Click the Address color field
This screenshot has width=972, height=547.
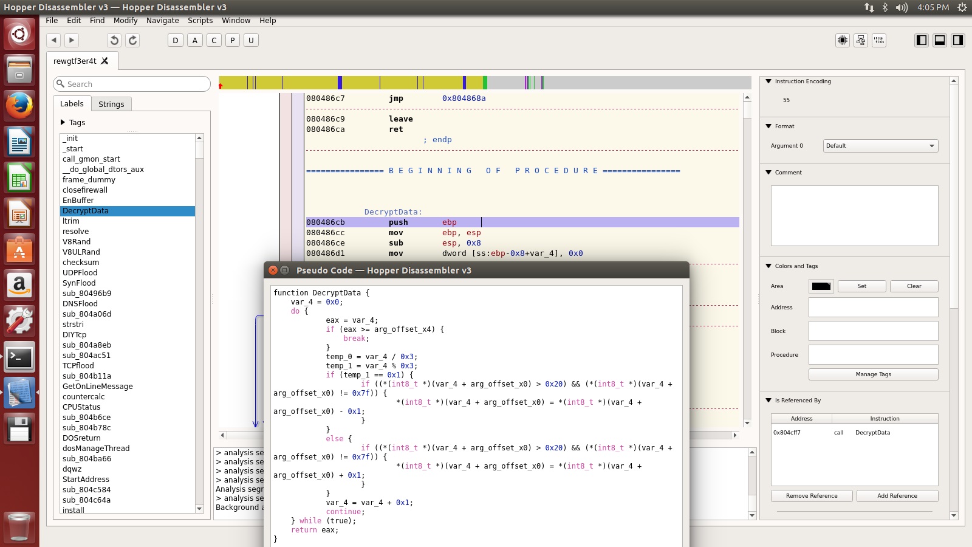pyautogui.click(x=873, y=308)
